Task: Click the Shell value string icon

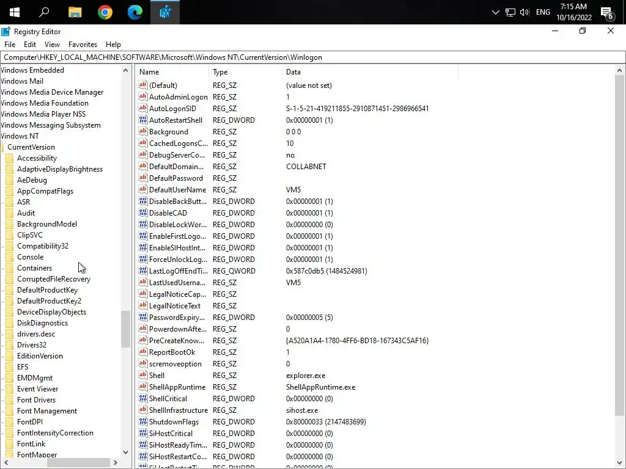Action: point(143,375)
